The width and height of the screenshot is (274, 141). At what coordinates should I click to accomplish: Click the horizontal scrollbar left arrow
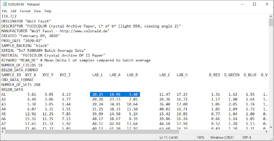click(x=3, y=131)
